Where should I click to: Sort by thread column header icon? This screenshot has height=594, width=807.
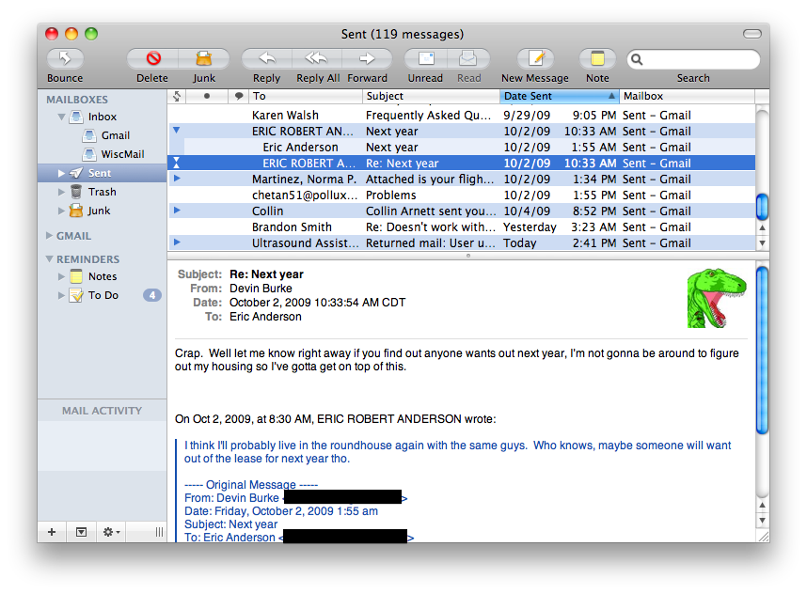(177, 96)
